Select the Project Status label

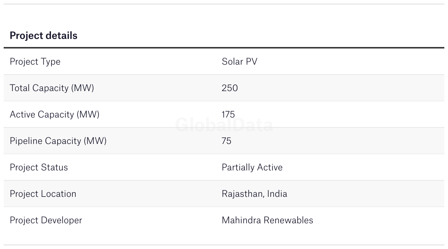tap(39, 167)
